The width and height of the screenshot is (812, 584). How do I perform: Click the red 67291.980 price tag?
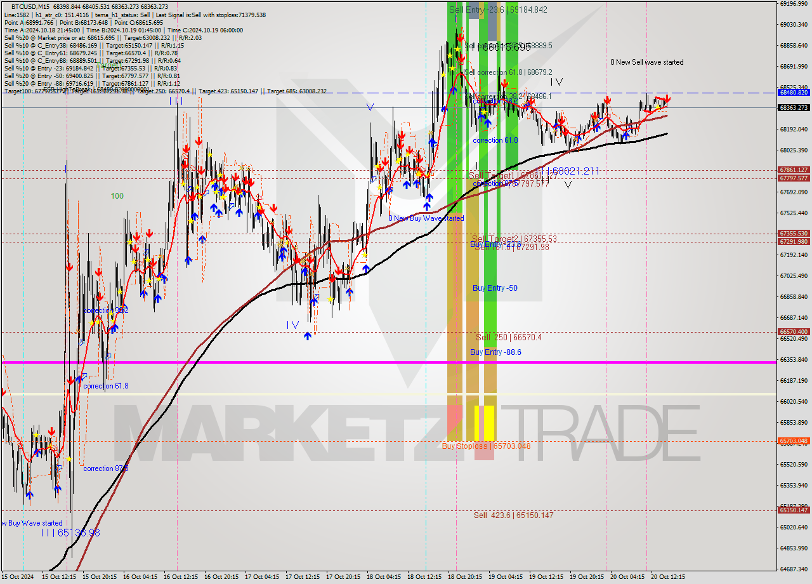pyautogui.click(x=793, y=242)
